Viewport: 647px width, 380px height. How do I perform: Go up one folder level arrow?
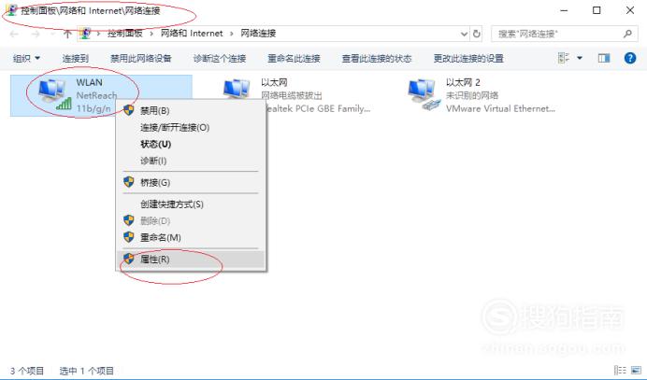point(67,34)
